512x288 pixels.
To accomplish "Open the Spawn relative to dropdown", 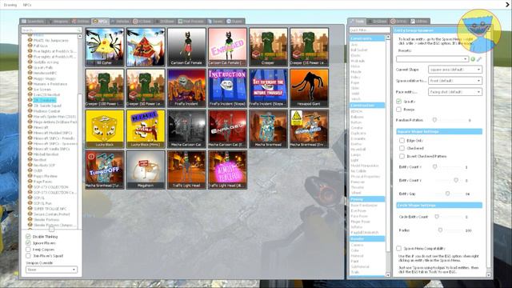I will click(455, 81).
